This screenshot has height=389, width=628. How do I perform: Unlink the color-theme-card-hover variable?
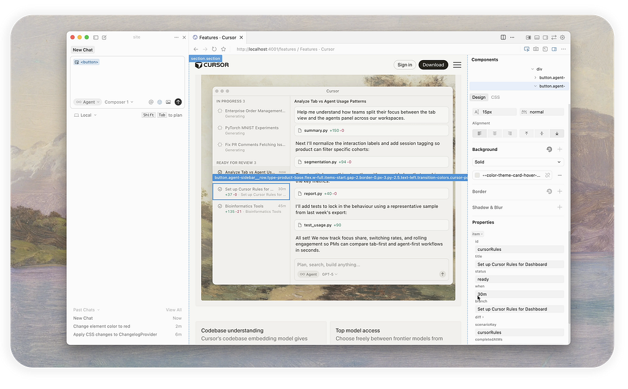(548, 175)
